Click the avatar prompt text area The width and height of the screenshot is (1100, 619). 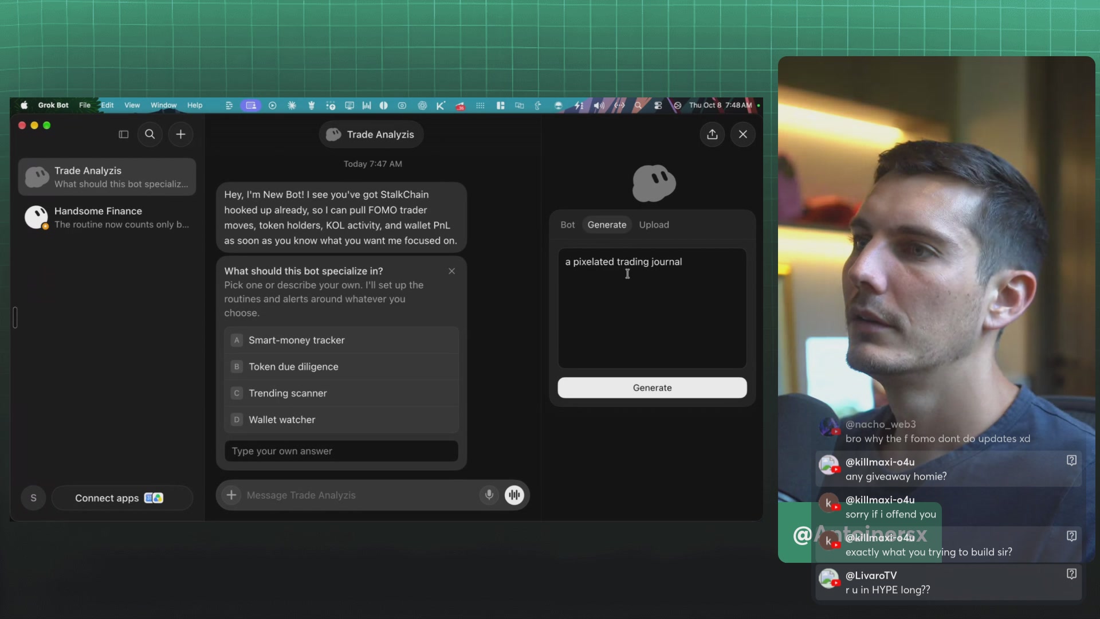[x=652, y=308]
